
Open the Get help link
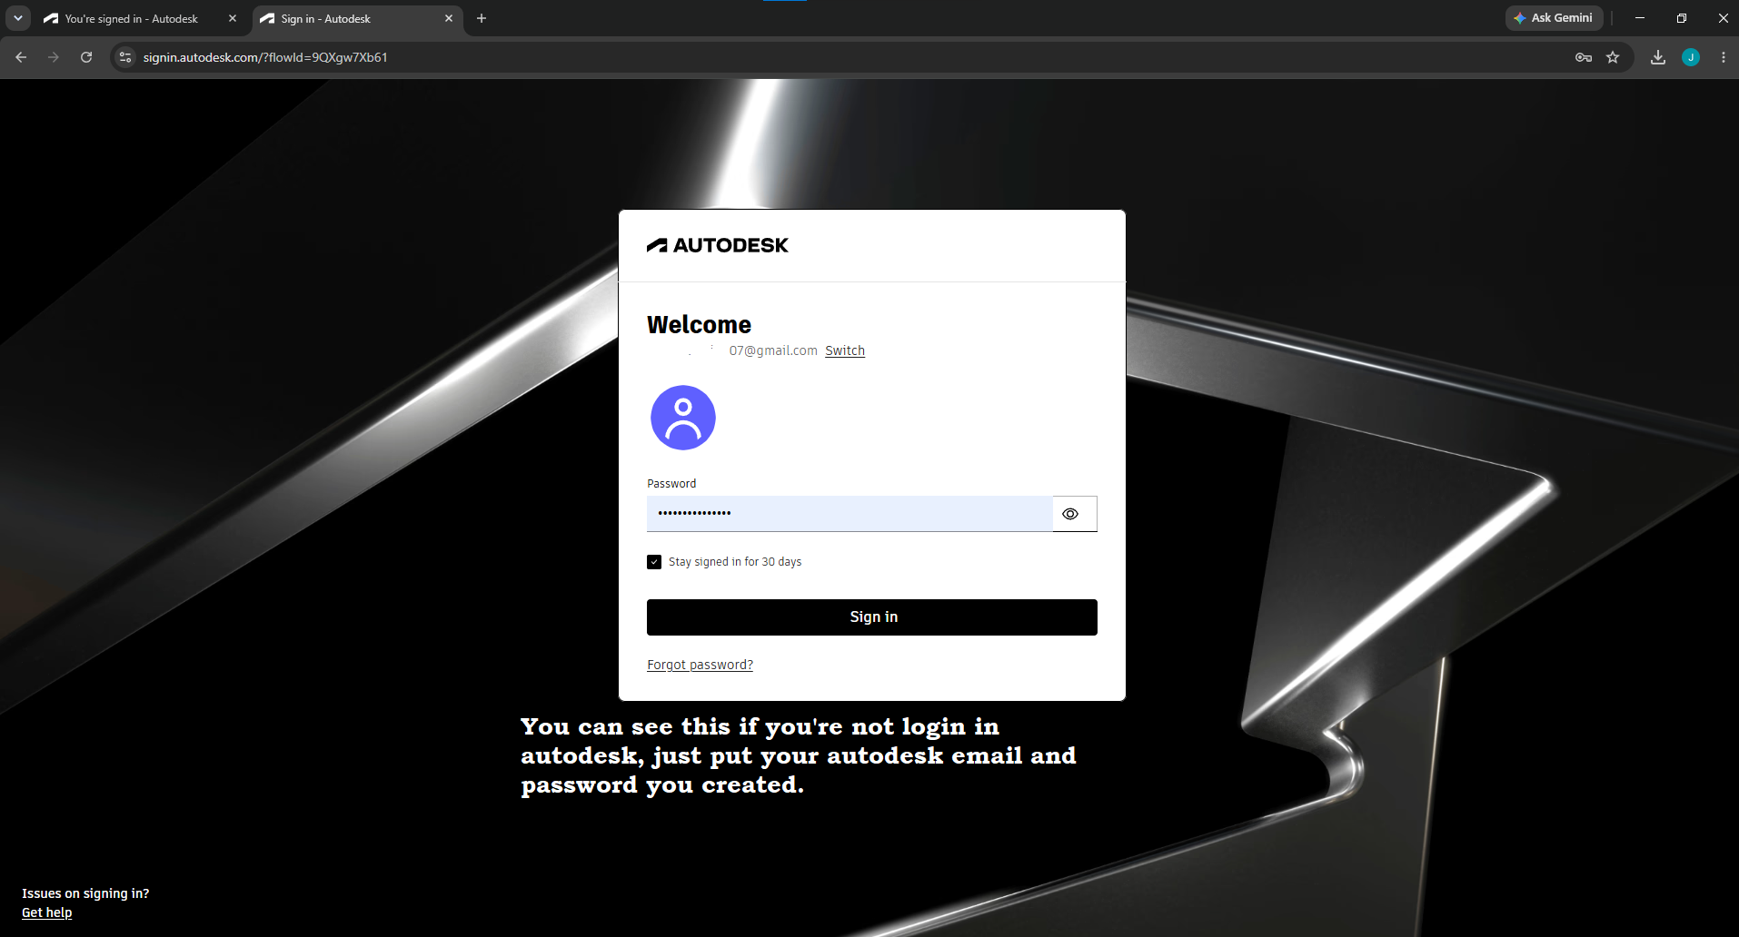click(x=47, y=912)
